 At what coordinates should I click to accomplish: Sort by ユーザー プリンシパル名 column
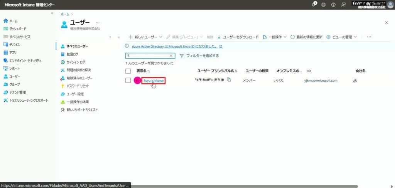coord(218,71)
